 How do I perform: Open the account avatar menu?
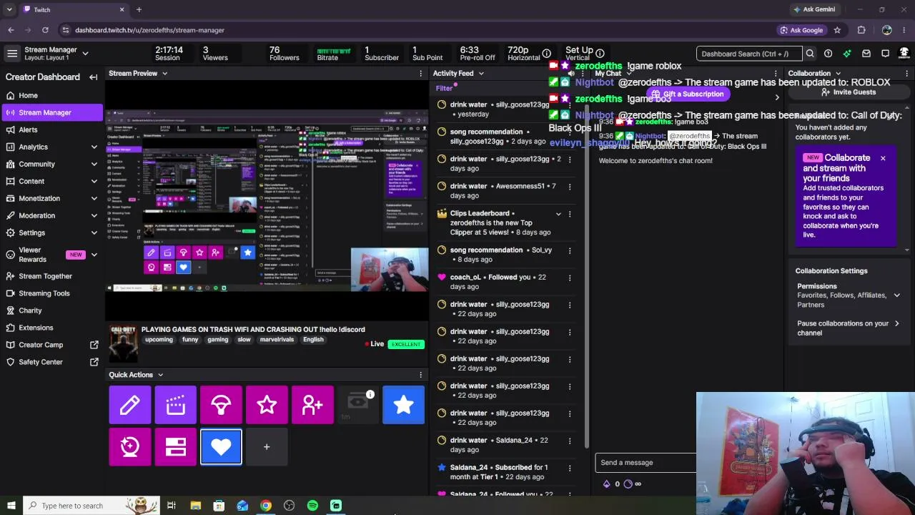tap(904, 54)
